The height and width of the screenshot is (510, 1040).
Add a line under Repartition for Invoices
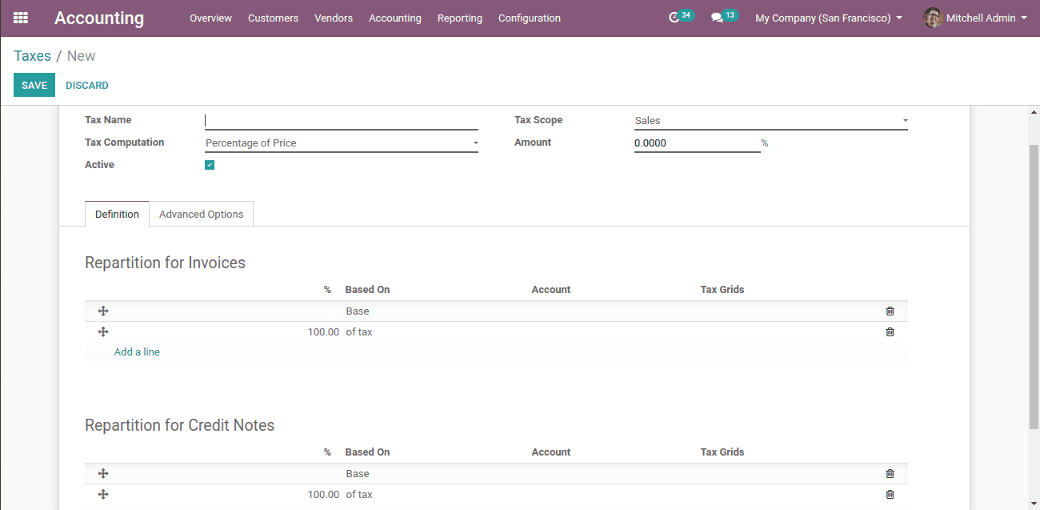(x=137, y=352)
